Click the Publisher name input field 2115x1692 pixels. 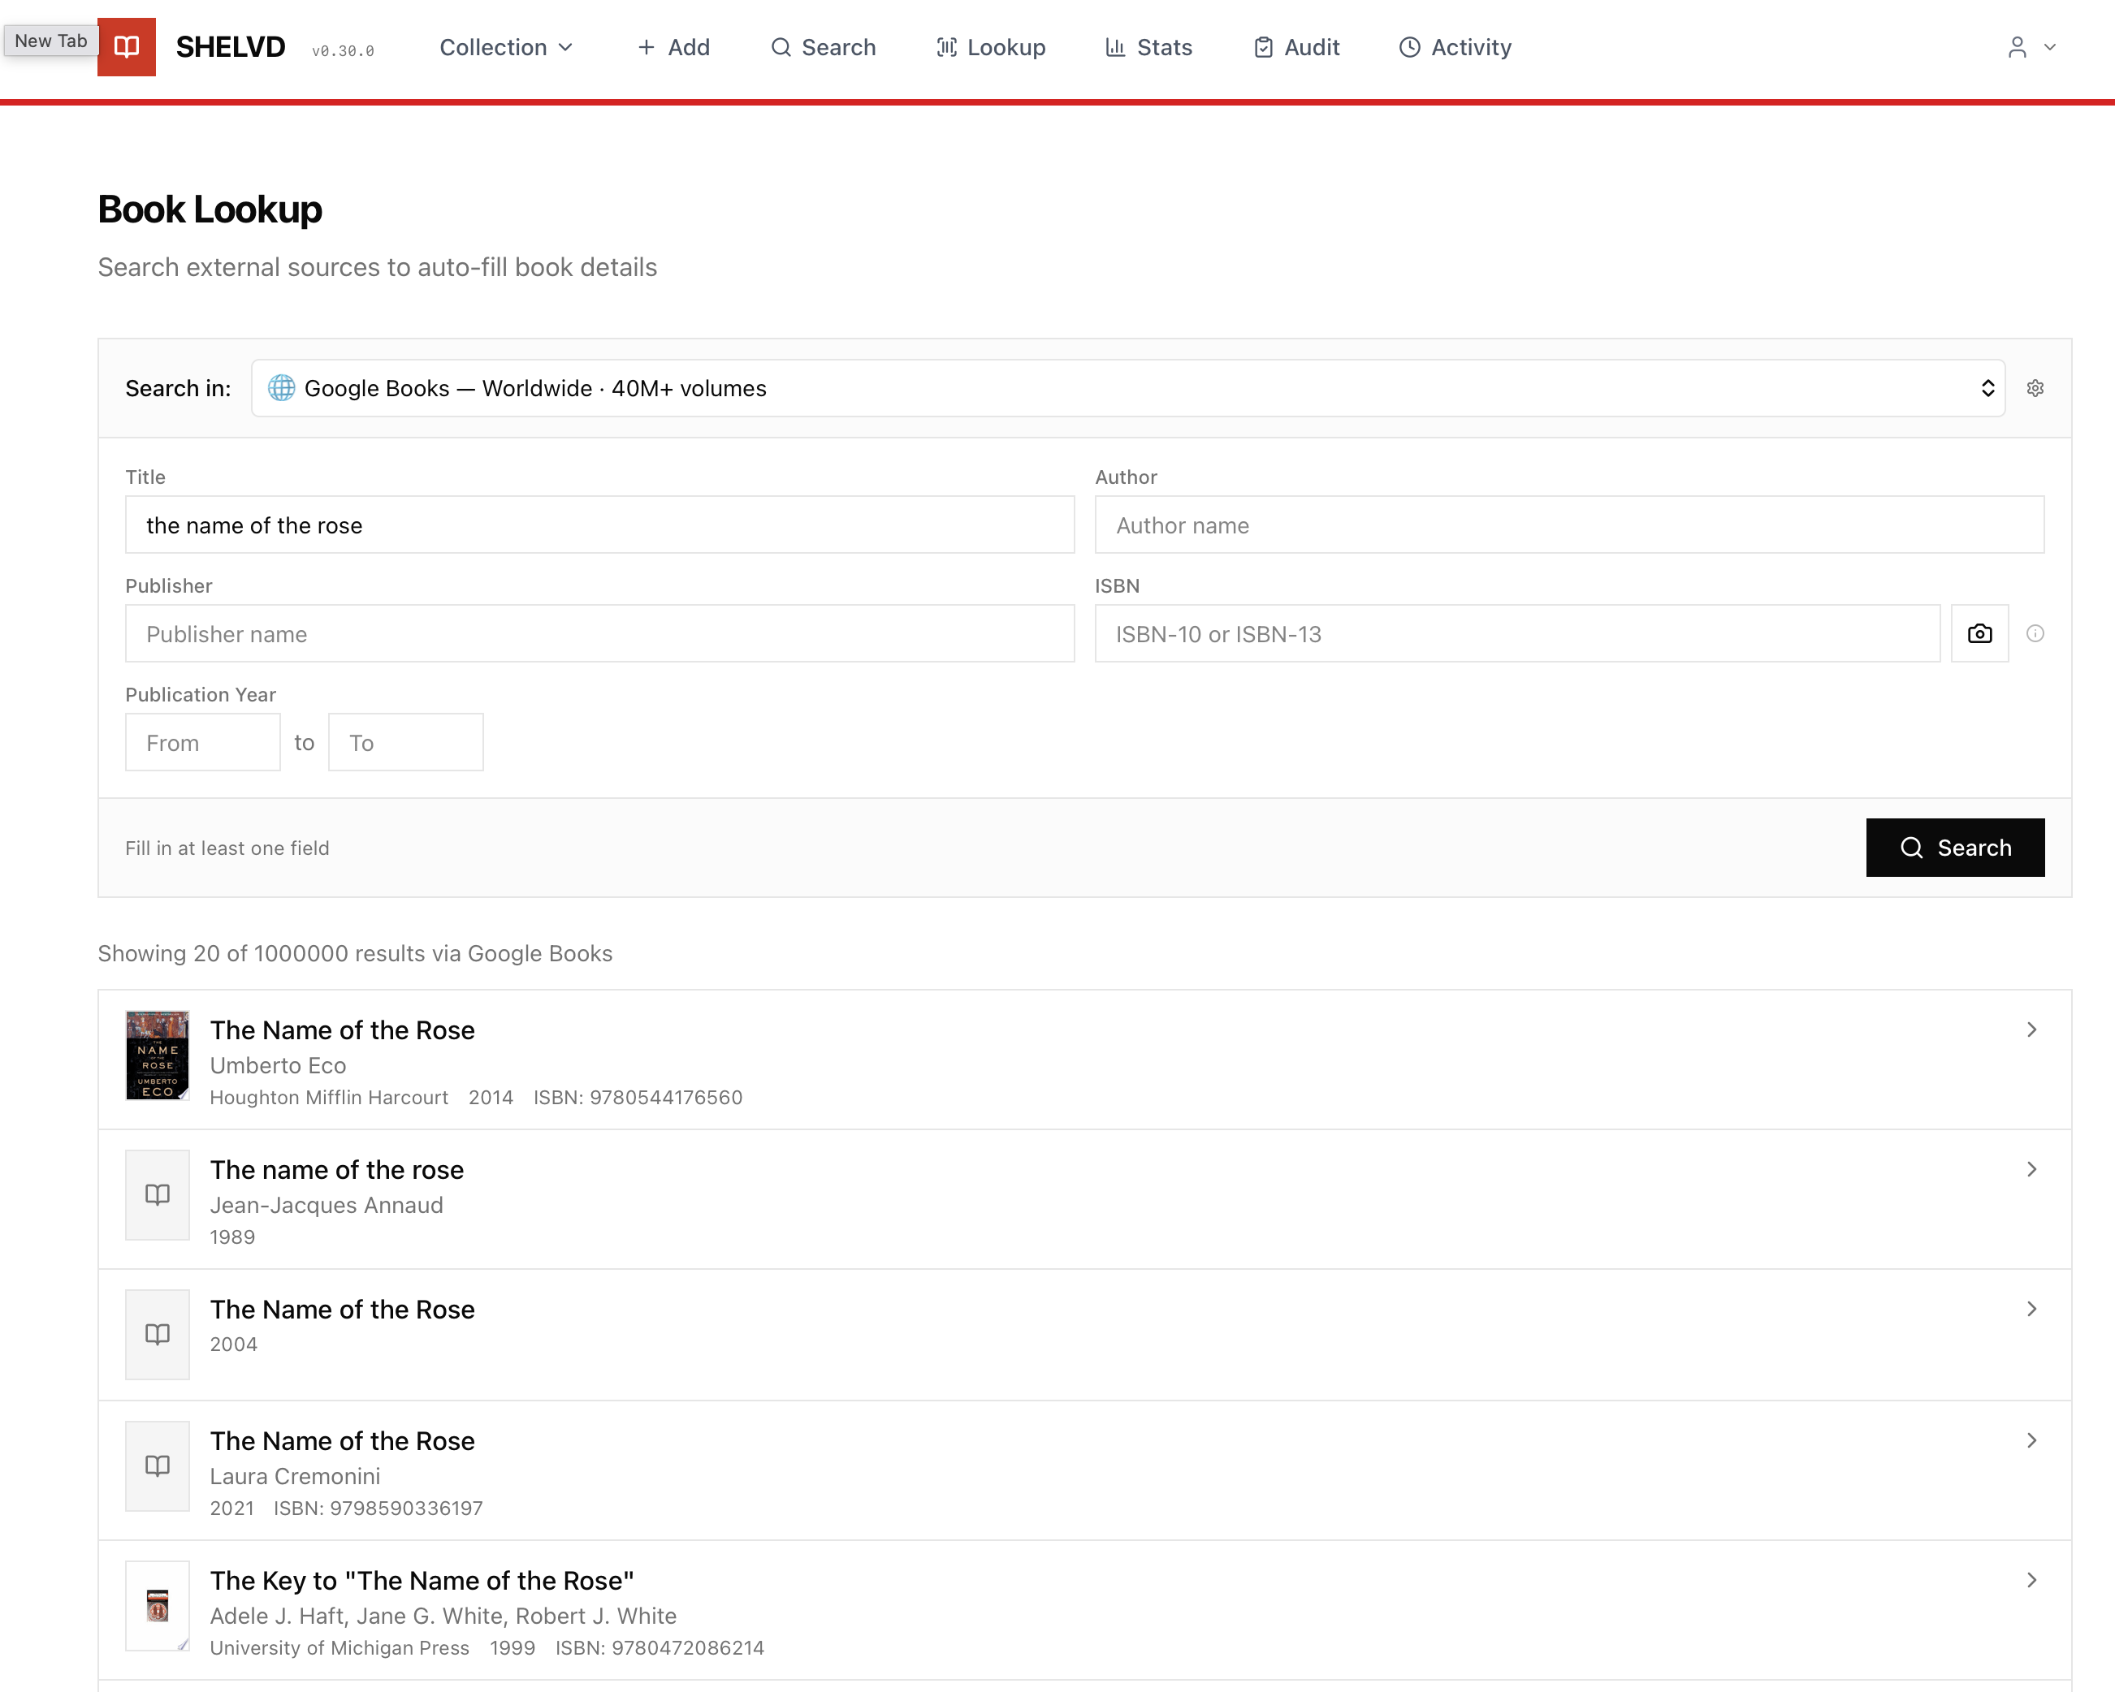tap(599, 633)
